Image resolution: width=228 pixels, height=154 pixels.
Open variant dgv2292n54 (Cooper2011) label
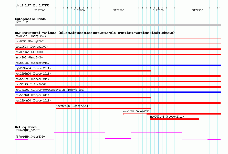(x=33, y=68)
